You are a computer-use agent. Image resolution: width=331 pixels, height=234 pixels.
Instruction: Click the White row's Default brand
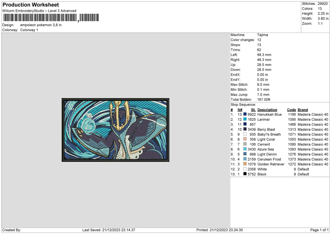point(303,169)
